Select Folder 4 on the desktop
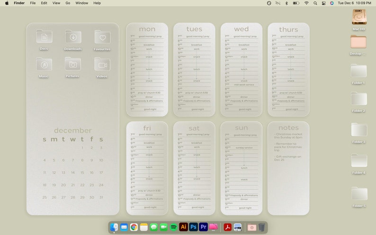 click(x=359, y=160)
